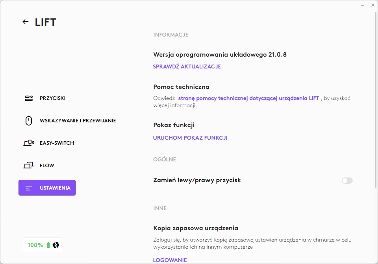Click the vertical scrollbar thumb

click(375, 98)
